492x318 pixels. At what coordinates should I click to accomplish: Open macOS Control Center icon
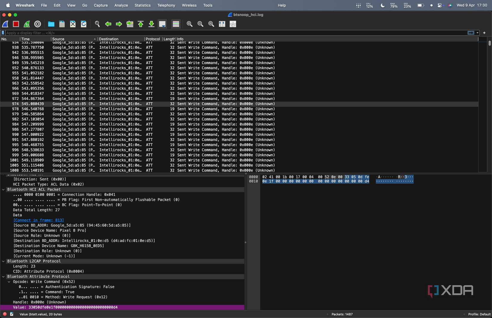[440, 5]
